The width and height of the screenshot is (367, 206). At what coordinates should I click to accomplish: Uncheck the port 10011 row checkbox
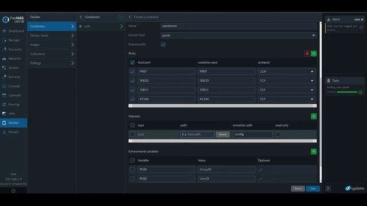click(132, 90)
